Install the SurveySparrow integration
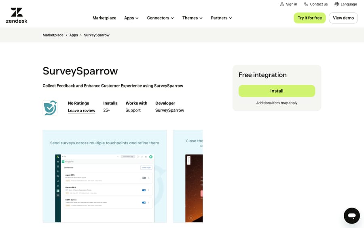This screenshot has height=228, width=364. pyautogui.click(x=277, y=91)
